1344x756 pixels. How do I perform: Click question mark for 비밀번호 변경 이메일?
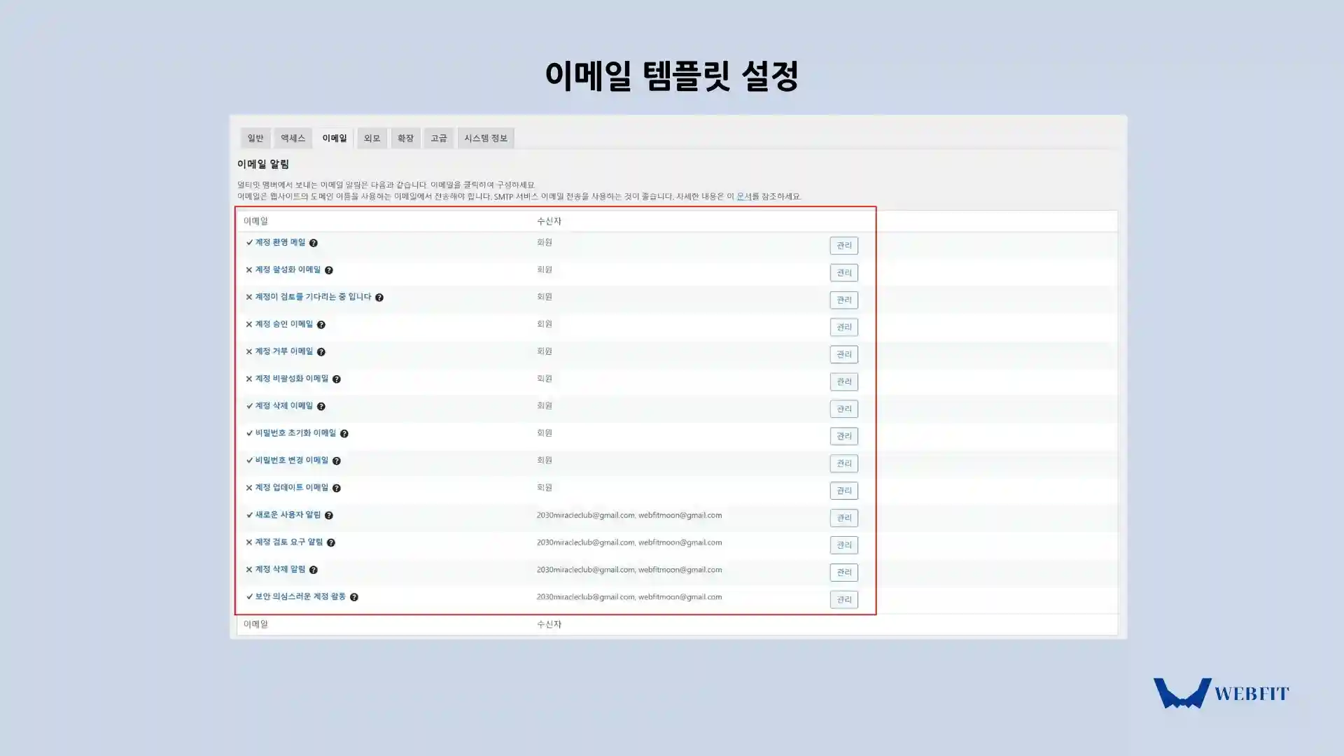tap(337, 461)
